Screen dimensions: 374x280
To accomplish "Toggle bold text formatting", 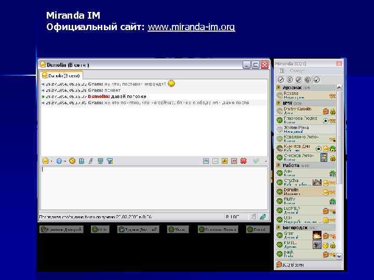I will click(x=82, y=161).
